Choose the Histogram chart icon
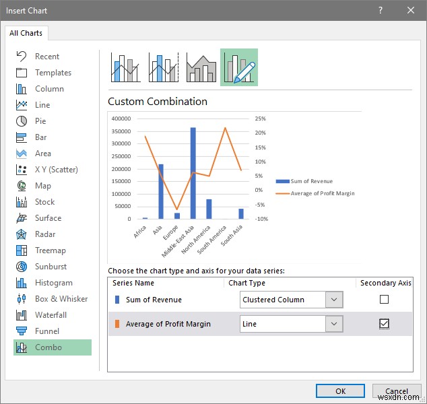This screenshot has width=427, height=404. tap(22, 283)
